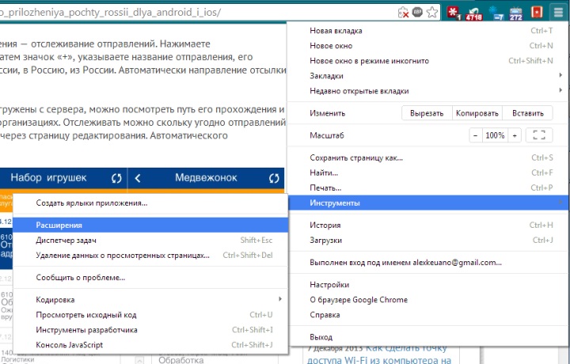Click Выполнен вход под именем entry

[x=427, y=263]
